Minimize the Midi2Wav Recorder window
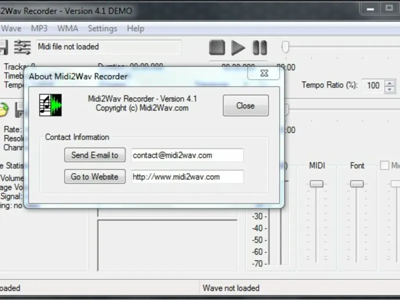 (370, 9)
